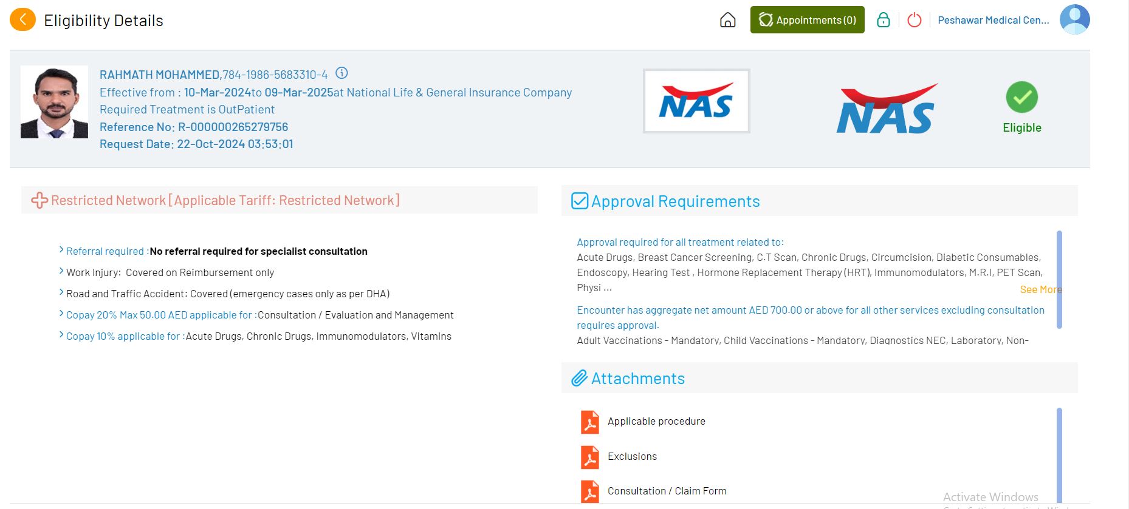The height and width of the screenshot is (509, 1129).
Task: Open the Applicable procedure PDF icon
Action: click(589, 422)
